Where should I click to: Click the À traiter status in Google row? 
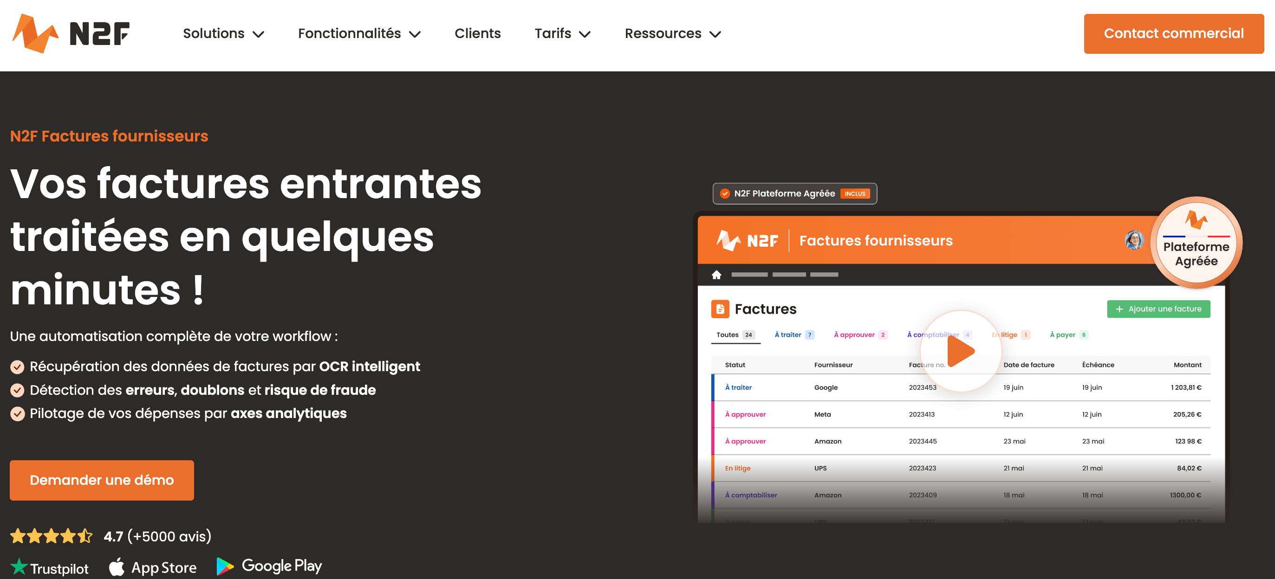[x=738, y=388]
